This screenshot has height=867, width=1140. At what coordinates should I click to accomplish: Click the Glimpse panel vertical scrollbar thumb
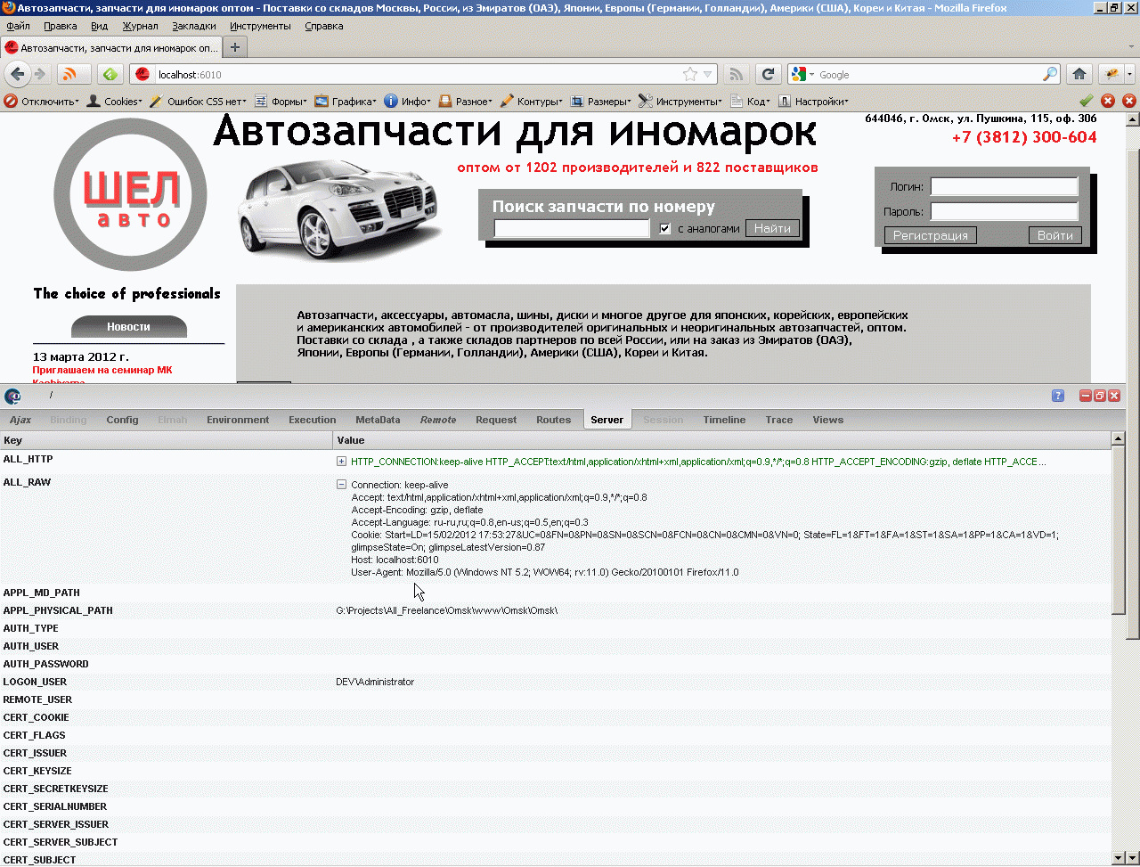pyautogui.click(x=1119, y=529)
